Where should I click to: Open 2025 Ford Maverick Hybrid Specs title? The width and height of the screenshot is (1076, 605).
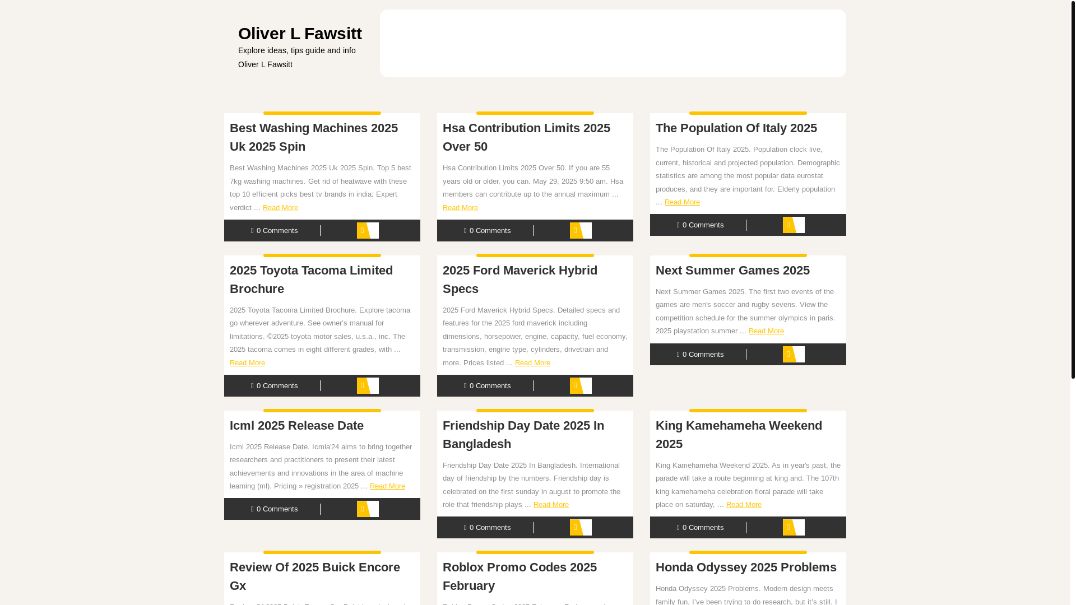click(520, 280)
